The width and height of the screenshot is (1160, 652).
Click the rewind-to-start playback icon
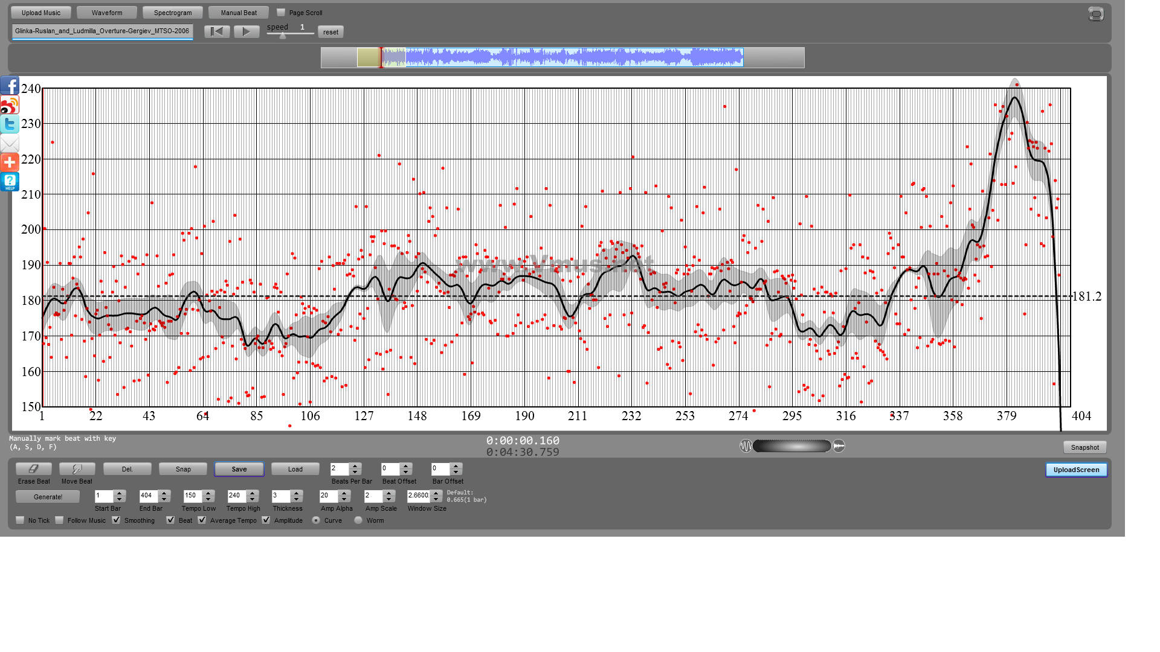point(217,31)
